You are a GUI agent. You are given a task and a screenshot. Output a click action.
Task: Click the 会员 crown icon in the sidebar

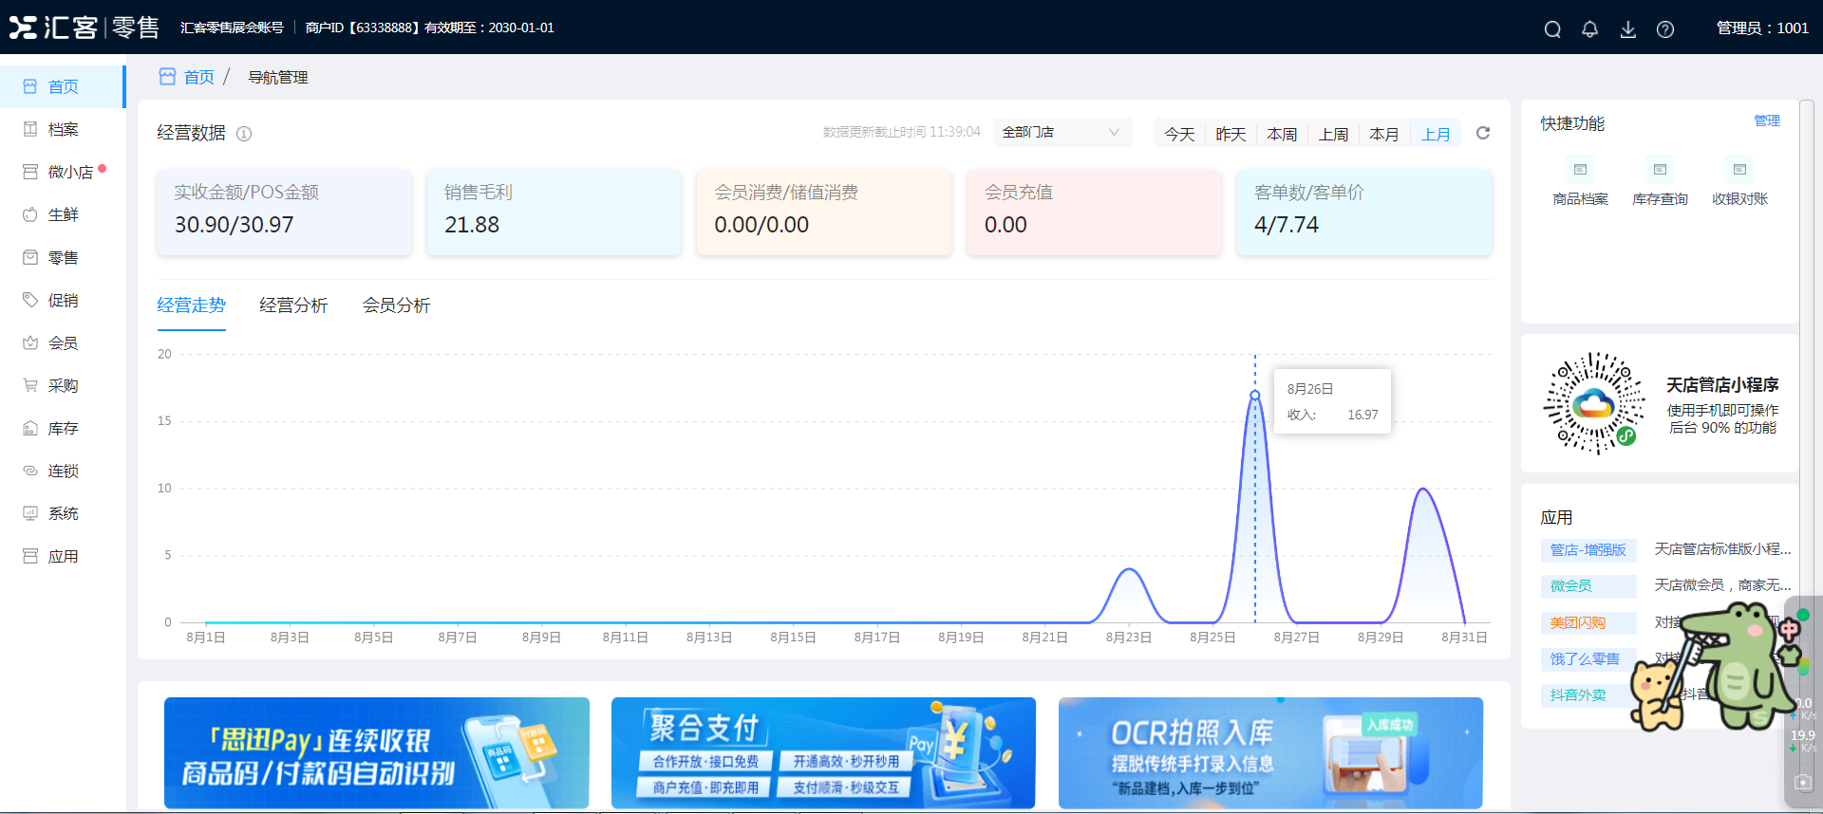(x=29, y=342)
